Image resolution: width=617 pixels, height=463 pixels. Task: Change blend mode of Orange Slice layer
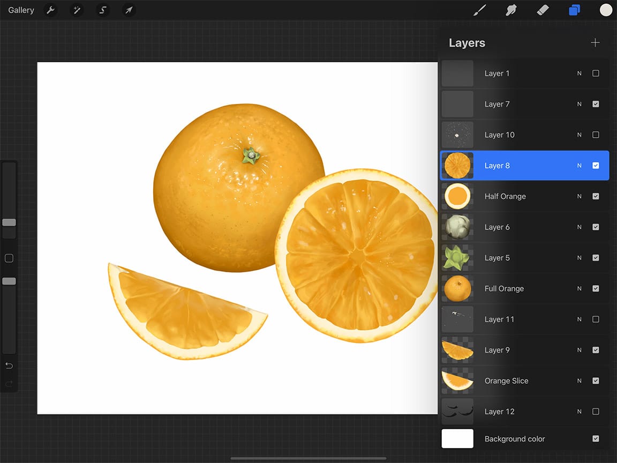(579, 380)
